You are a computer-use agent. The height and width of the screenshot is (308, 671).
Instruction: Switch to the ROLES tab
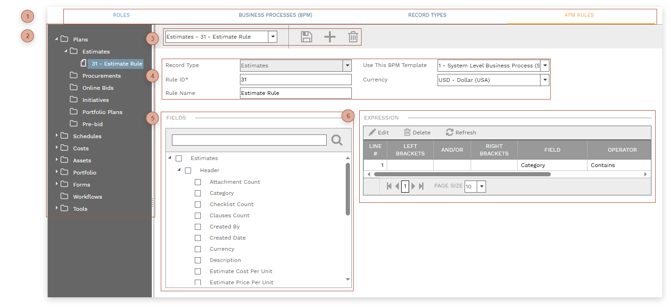tap(121, 14)
